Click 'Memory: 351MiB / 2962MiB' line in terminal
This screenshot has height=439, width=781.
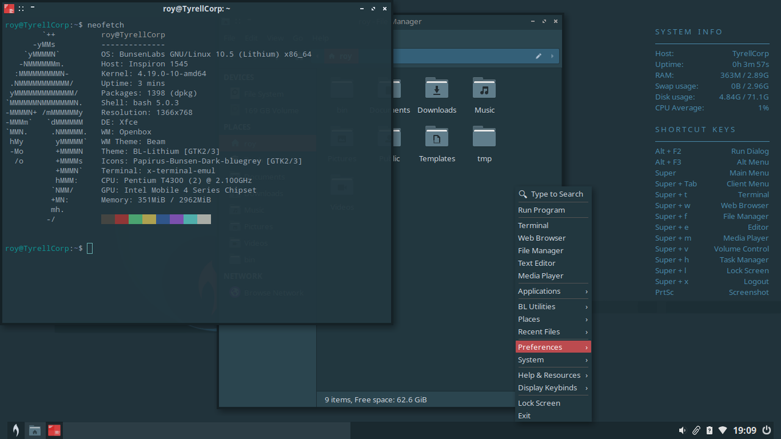[x=156, y=200]
